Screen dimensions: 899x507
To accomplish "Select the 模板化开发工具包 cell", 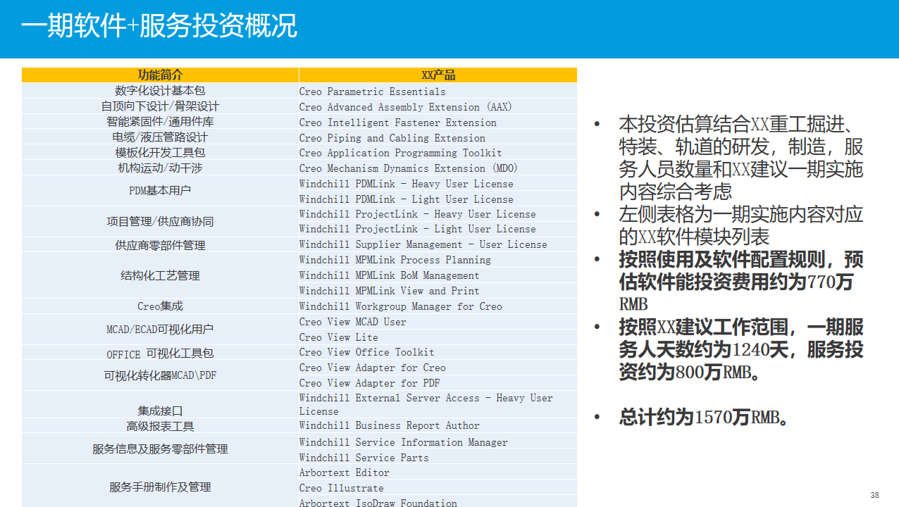I will click(160, 153).
